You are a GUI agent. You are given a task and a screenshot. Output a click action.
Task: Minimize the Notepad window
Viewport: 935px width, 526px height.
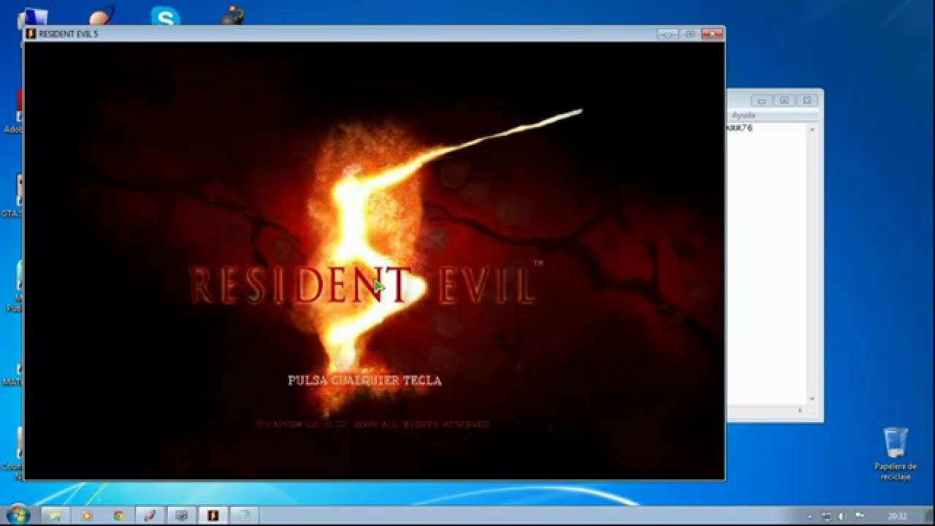click(761, 100)
